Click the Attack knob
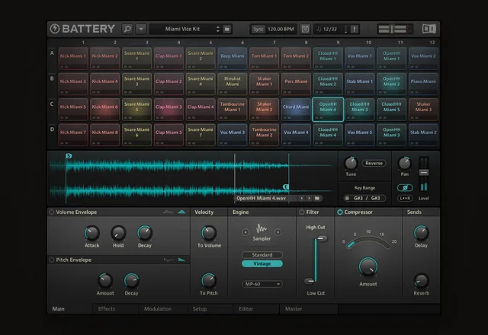This screenshot has width=488, height=335. coord(91,233)
